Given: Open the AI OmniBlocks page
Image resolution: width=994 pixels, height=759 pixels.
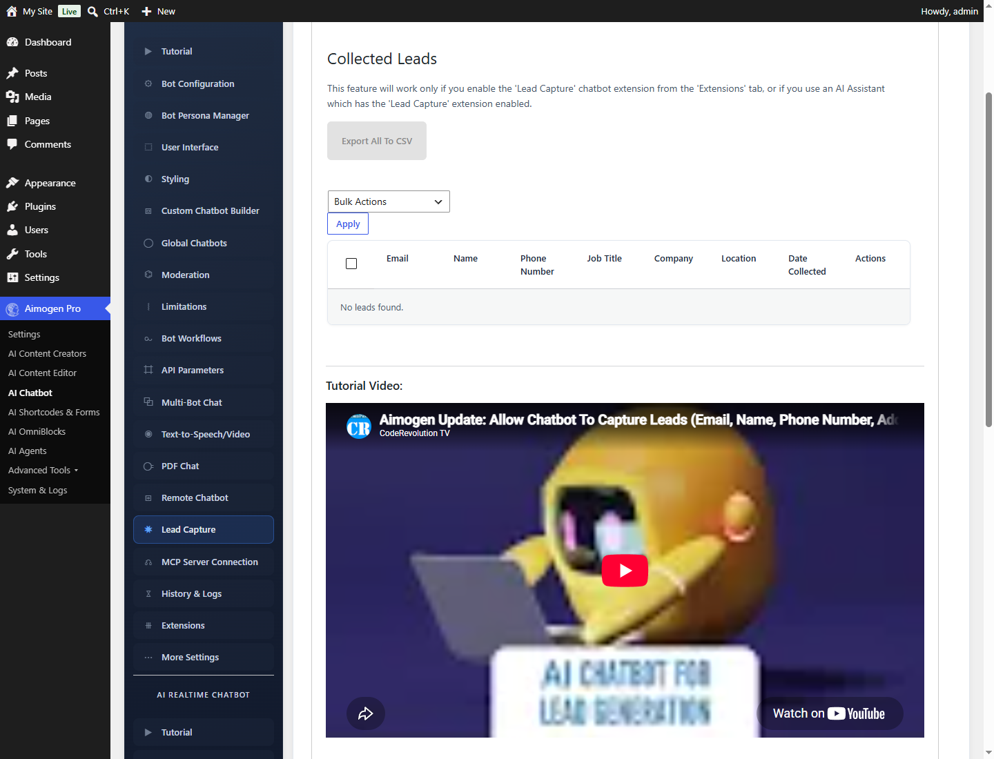Looking at the screenshot, I should [37, 432].
